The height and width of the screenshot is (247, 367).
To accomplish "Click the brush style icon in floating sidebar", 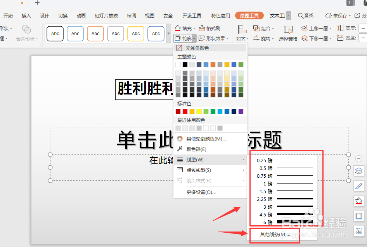I will pyautogui.click(x=359, y=186).
